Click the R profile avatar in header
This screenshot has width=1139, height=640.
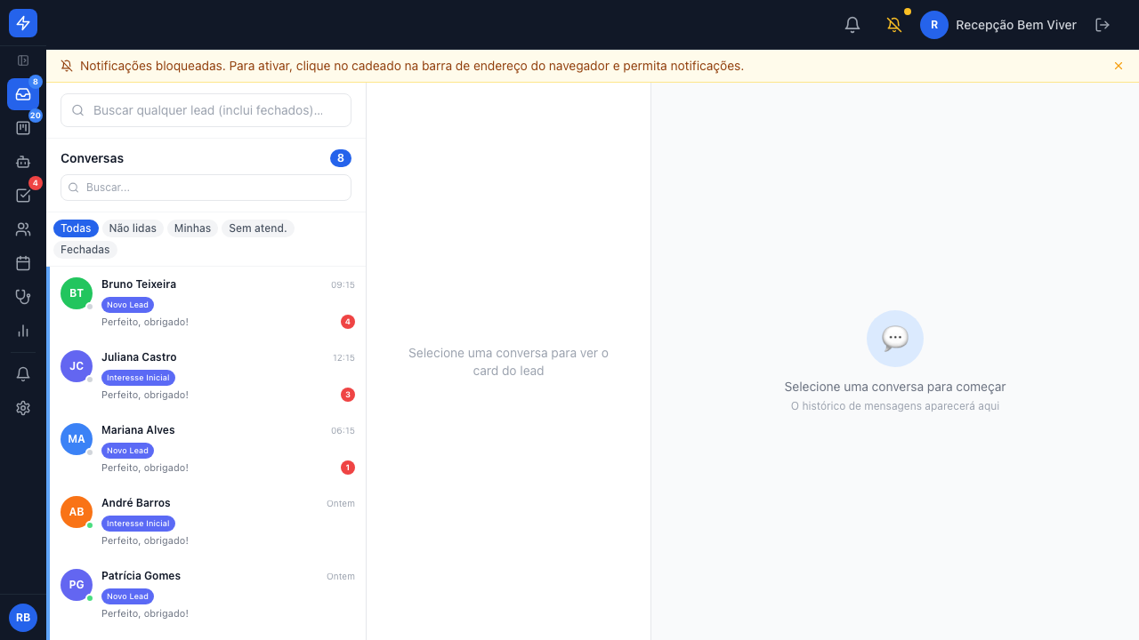pos(934,25)
